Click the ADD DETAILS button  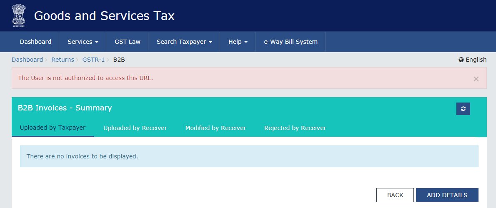(447, 195)
